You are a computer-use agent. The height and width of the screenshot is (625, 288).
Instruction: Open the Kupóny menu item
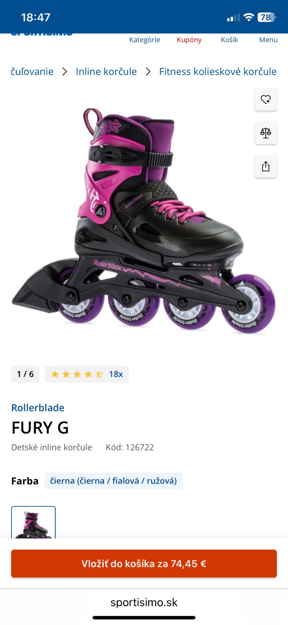189,40
